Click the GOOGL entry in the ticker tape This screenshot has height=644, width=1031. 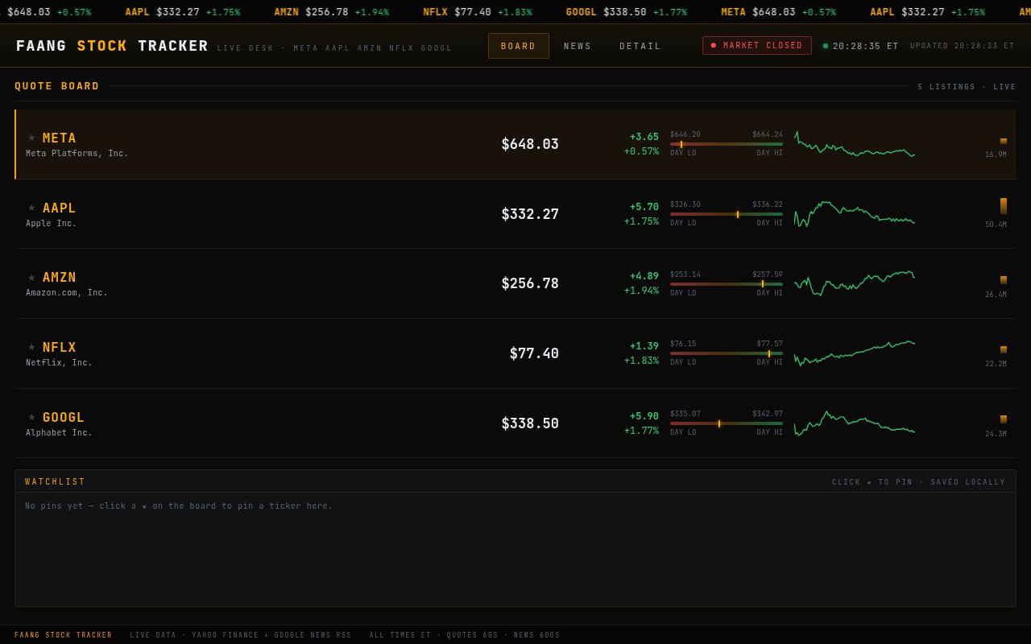pyautogui.click(x=627, y=12)
